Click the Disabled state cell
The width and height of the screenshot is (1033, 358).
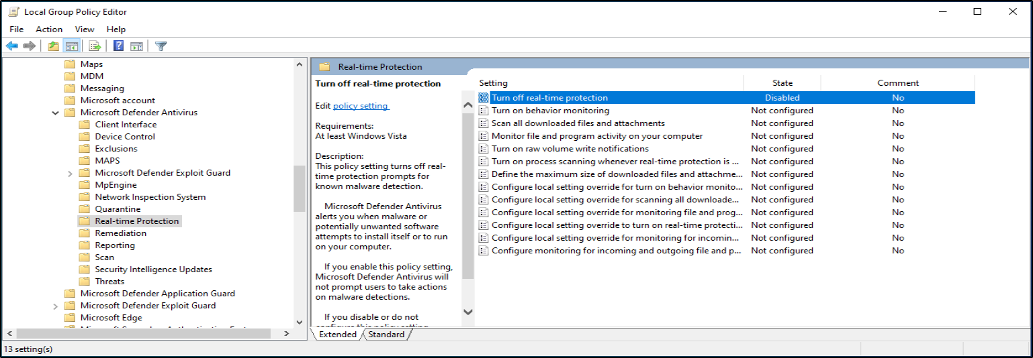click(x=782, y=98)
